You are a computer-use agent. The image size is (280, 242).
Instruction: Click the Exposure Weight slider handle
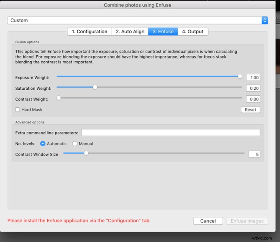(240, 77)
